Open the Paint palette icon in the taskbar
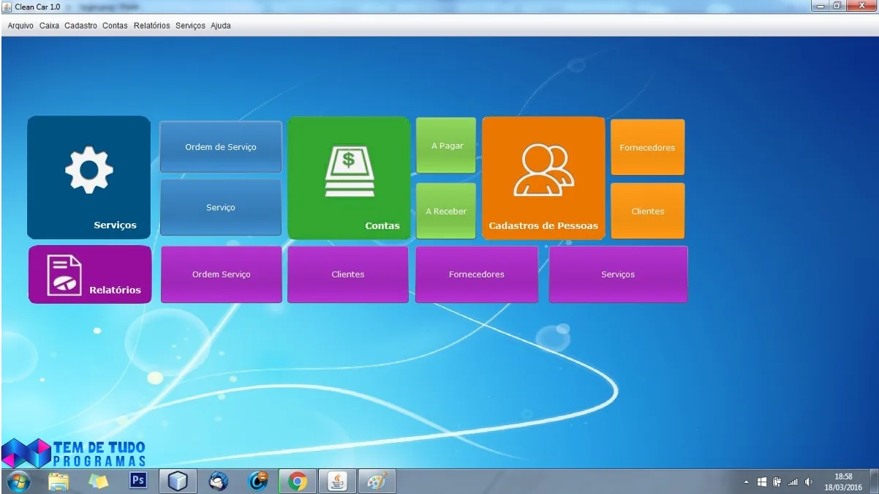Viewport: 879px width, 494px height. [377, 482]
